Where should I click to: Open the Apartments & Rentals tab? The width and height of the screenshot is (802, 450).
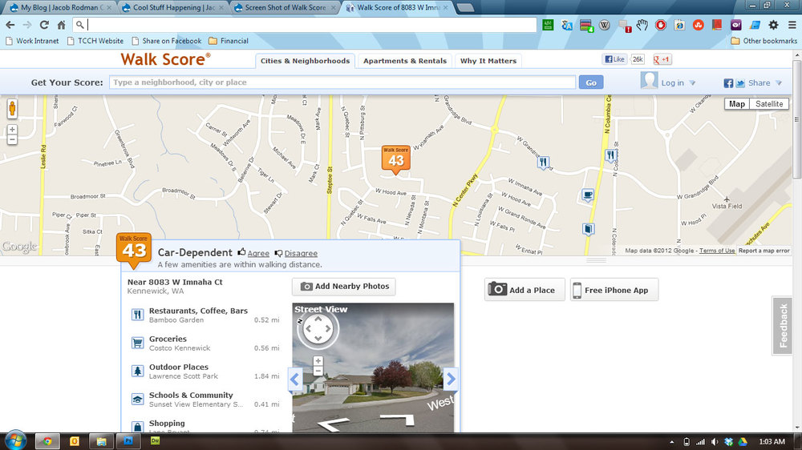pyautogui.click(x=405, y=61)
